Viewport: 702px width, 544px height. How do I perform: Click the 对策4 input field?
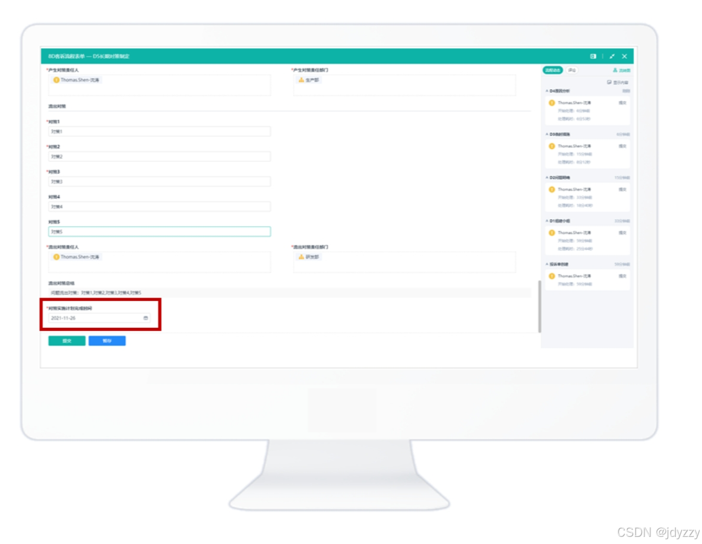[x=159, y=207]
